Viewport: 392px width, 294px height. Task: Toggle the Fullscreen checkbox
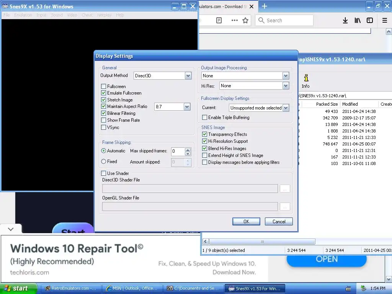103,86
